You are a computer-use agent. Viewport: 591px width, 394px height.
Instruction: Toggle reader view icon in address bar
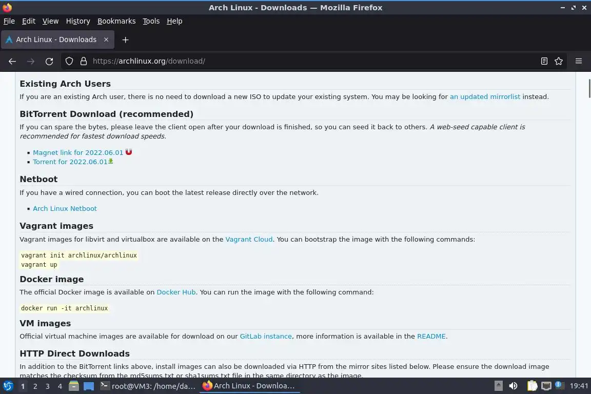tap(544, 61)
